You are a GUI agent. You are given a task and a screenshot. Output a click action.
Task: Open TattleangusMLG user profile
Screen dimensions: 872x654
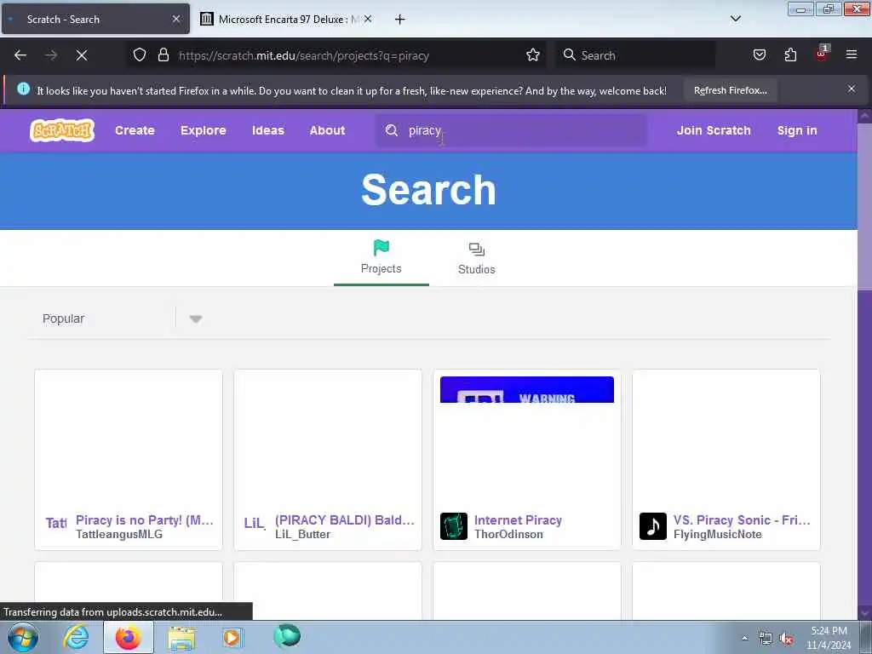[119, 535]
